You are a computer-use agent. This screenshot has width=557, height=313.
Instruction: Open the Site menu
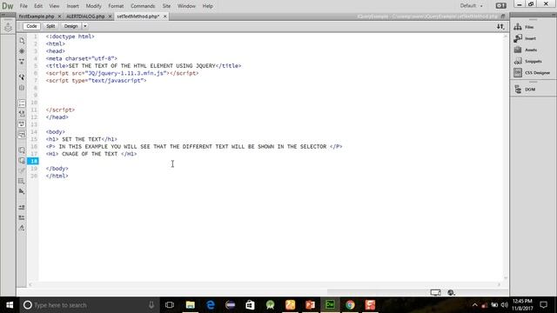[166, 6]
